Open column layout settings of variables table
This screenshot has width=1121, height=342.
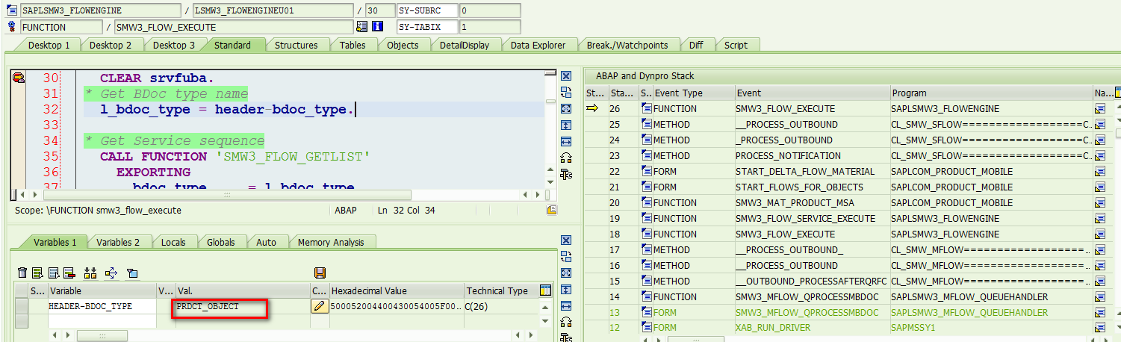point(545,290)
